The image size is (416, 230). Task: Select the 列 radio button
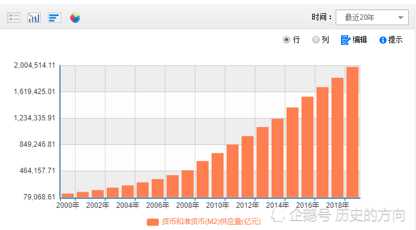coord(315,40)
